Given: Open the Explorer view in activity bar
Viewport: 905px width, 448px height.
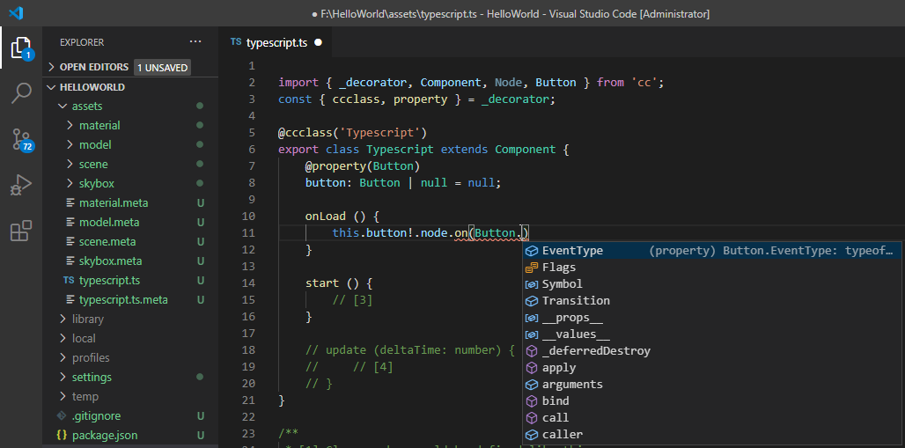Looking at the screenshot, I should point(21,48).
